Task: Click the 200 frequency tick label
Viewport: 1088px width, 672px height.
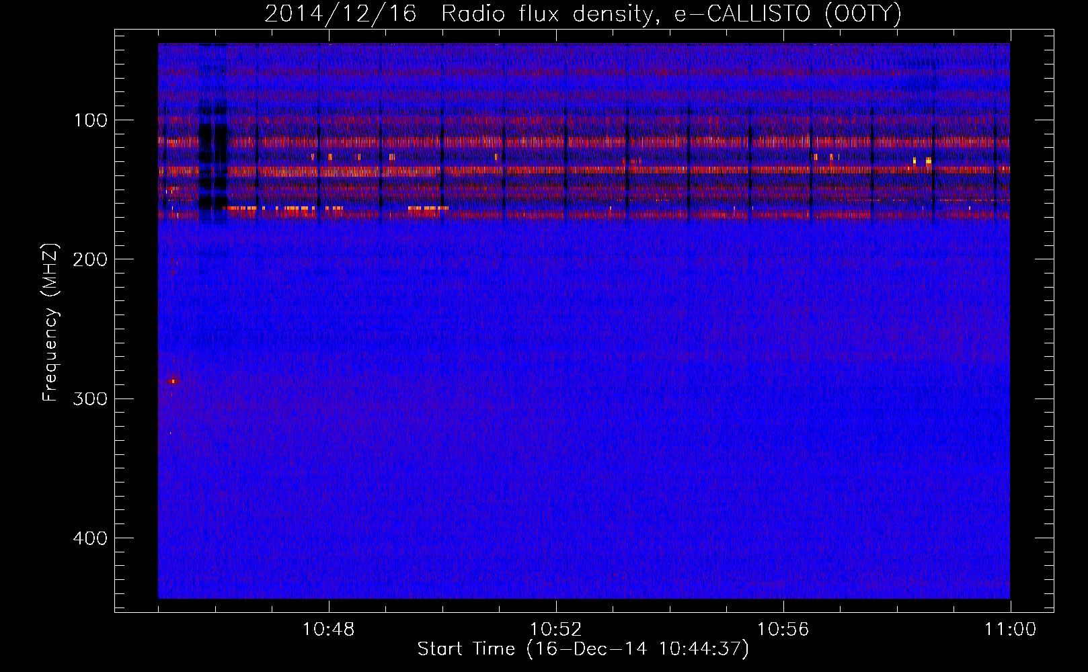Action: click(x=89, y=259)
